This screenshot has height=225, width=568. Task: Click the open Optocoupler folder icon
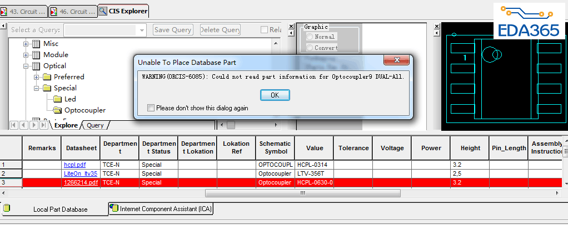tap(58, 110)
